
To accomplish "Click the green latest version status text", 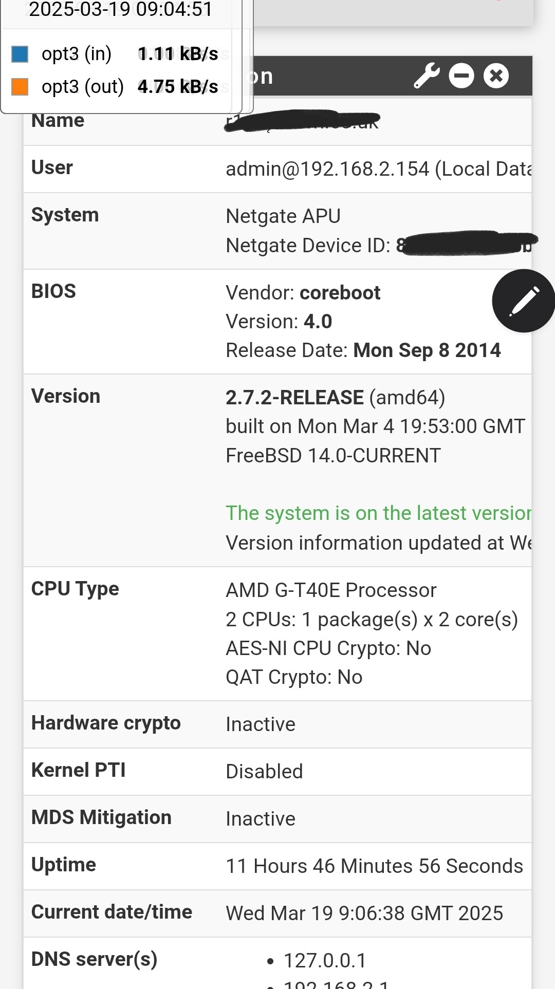I will [x=378, y=513].
